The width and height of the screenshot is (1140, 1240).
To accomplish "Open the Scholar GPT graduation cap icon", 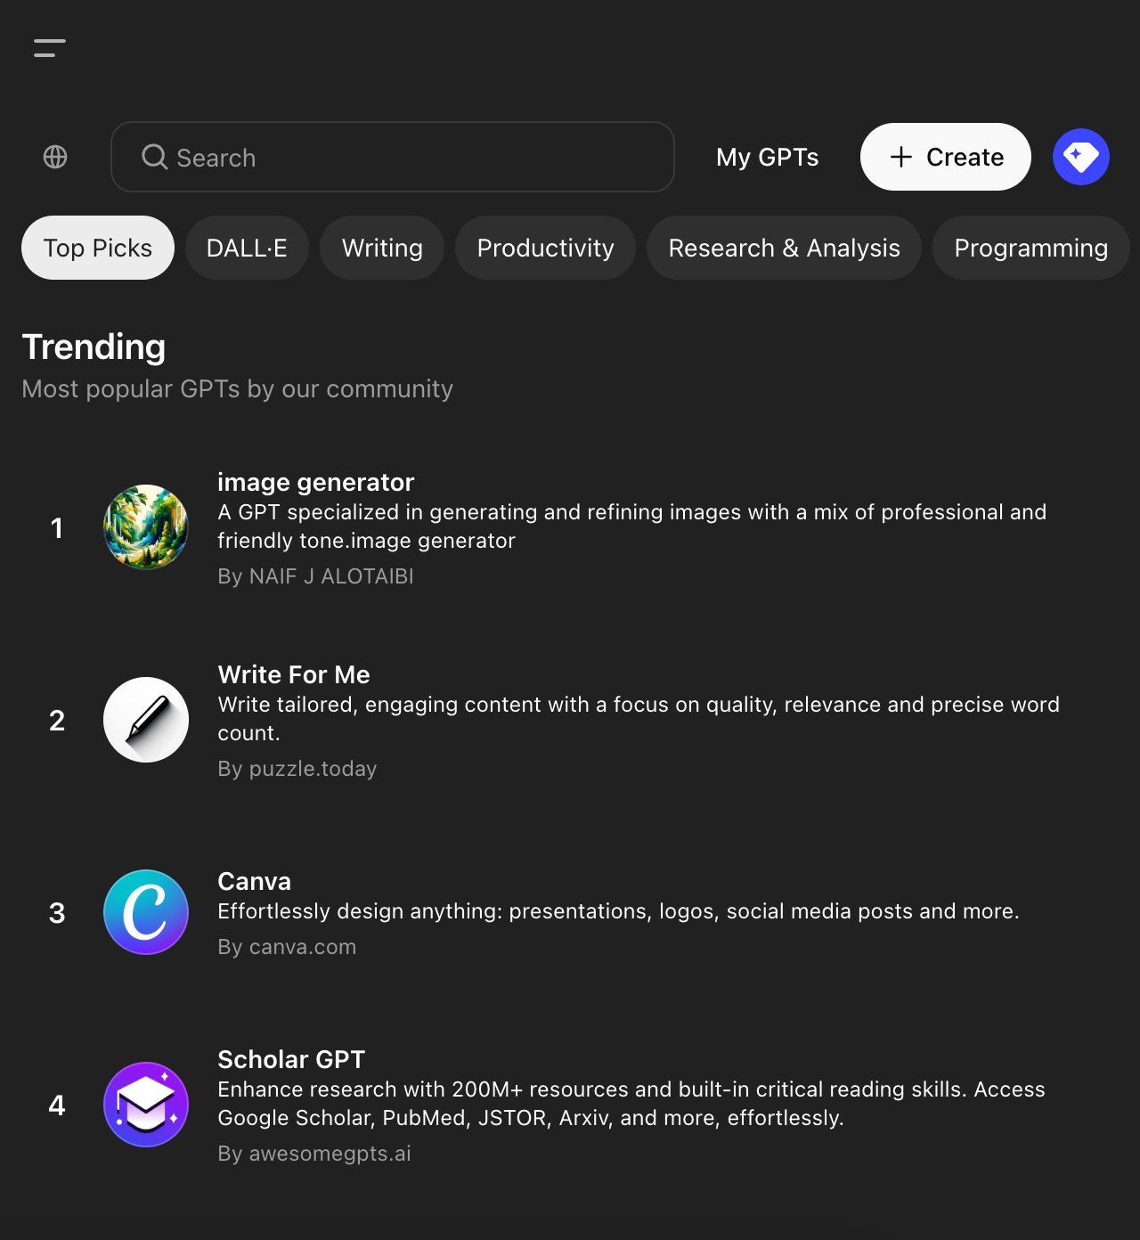I will click(x=146, y=1105).
